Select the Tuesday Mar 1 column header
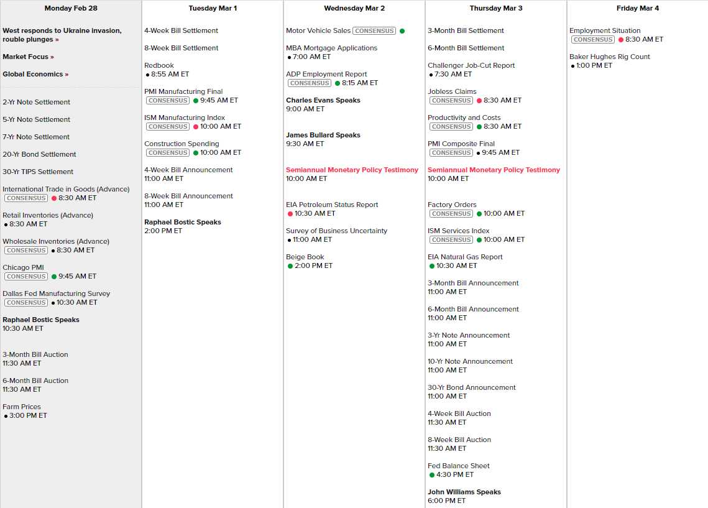Viewport: 708px width, 508px height. [x=213, y=9]
